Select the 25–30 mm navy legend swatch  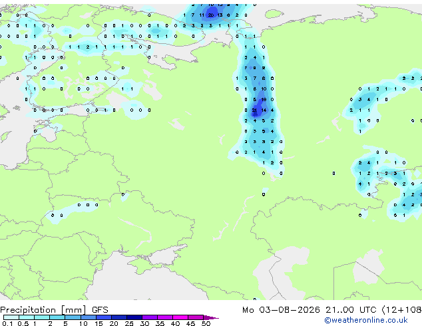(134, 317)
